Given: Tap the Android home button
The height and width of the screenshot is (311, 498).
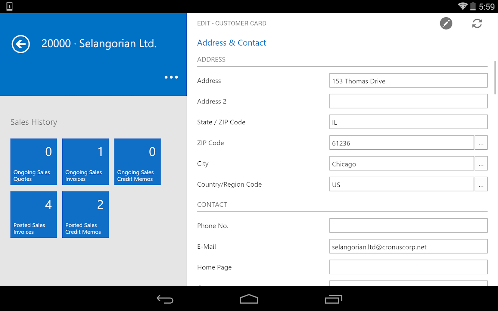Looking at the screenshot, I should click(249, 299).
